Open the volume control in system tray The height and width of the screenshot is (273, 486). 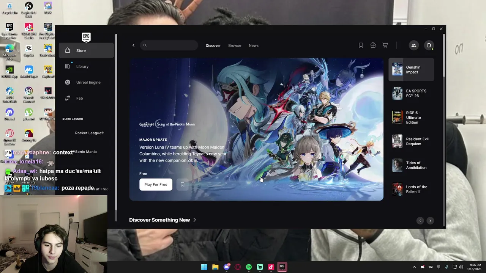click(461, 267)
